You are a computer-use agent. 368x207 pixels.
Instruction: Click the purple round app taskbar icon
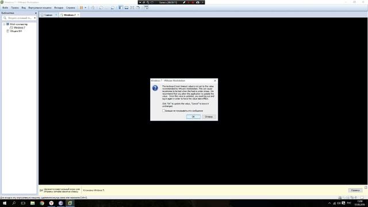coord(61,203)
